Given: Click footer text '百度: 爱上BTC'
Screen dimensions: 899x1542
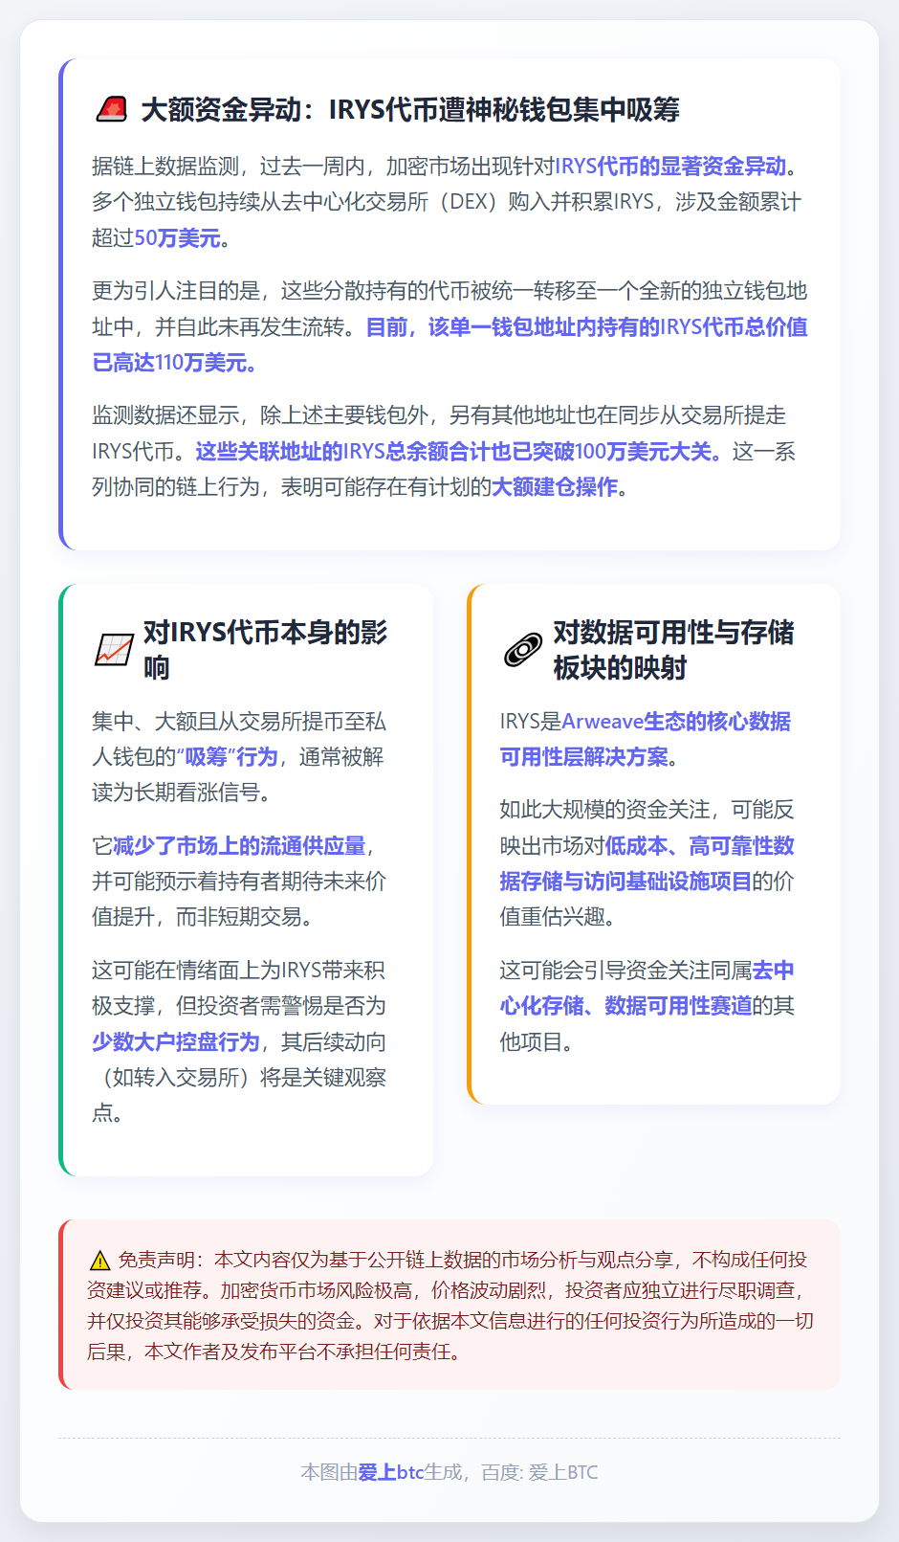Looking at the screenshot, I should coord(539,1472).
